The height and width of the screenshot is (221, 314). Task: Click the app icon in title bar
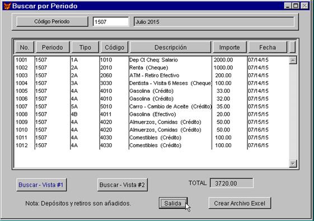point(7,6)
